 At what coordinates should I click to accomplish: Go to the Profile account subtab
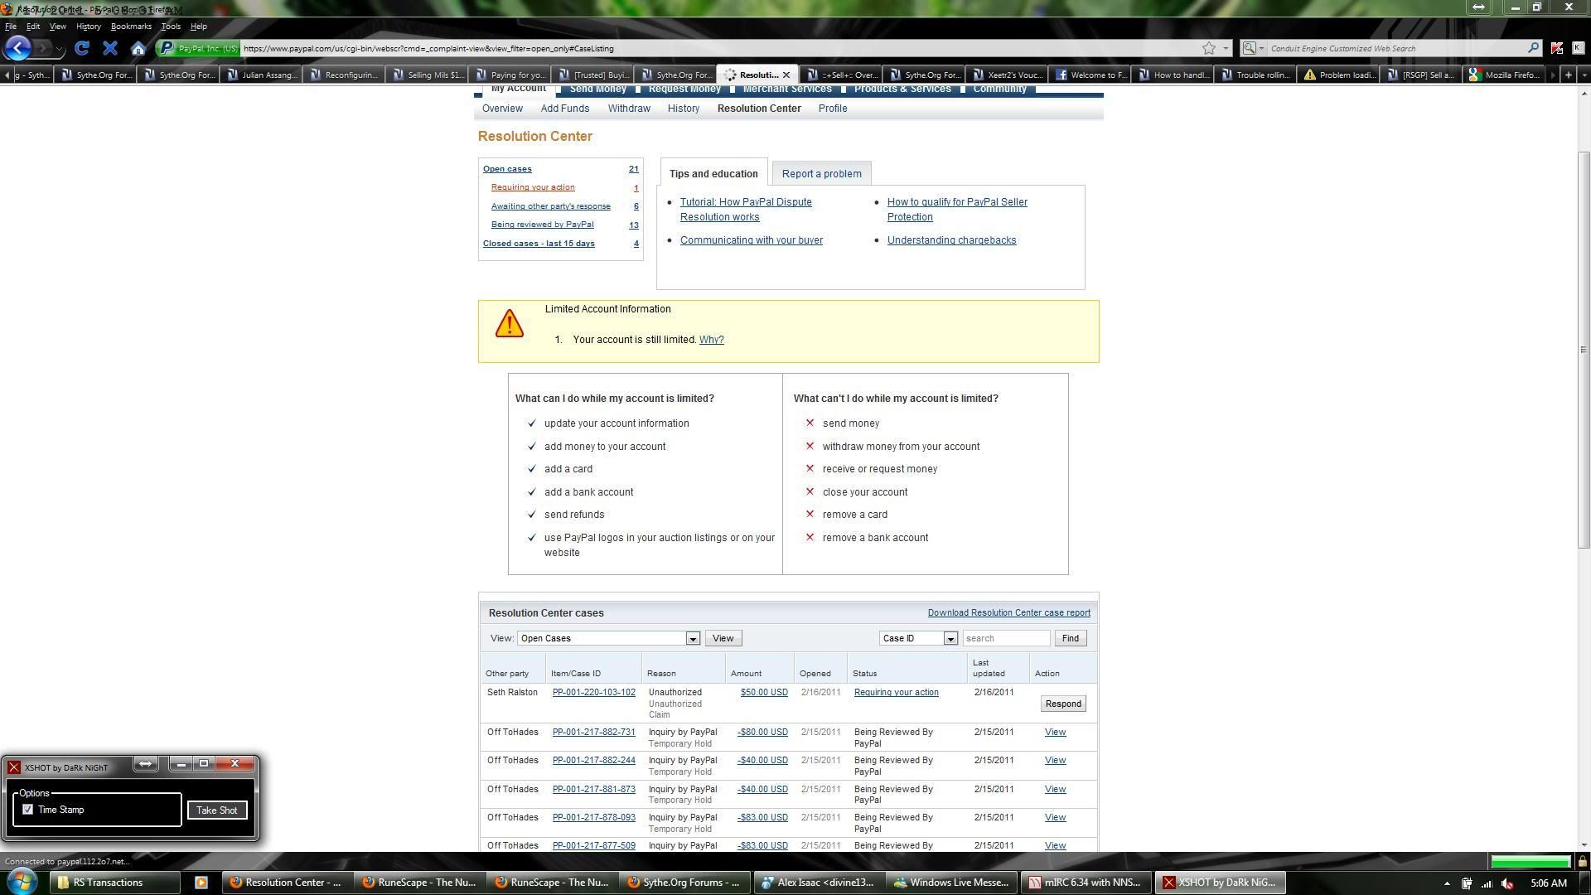tap(833, 109)
